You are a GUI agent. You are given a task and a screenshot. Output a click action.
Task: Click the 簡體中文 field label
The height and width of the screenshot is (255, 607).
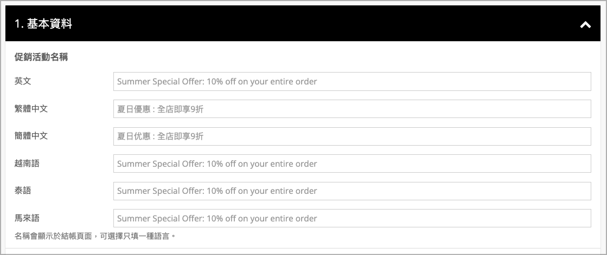tap(31, 135)
